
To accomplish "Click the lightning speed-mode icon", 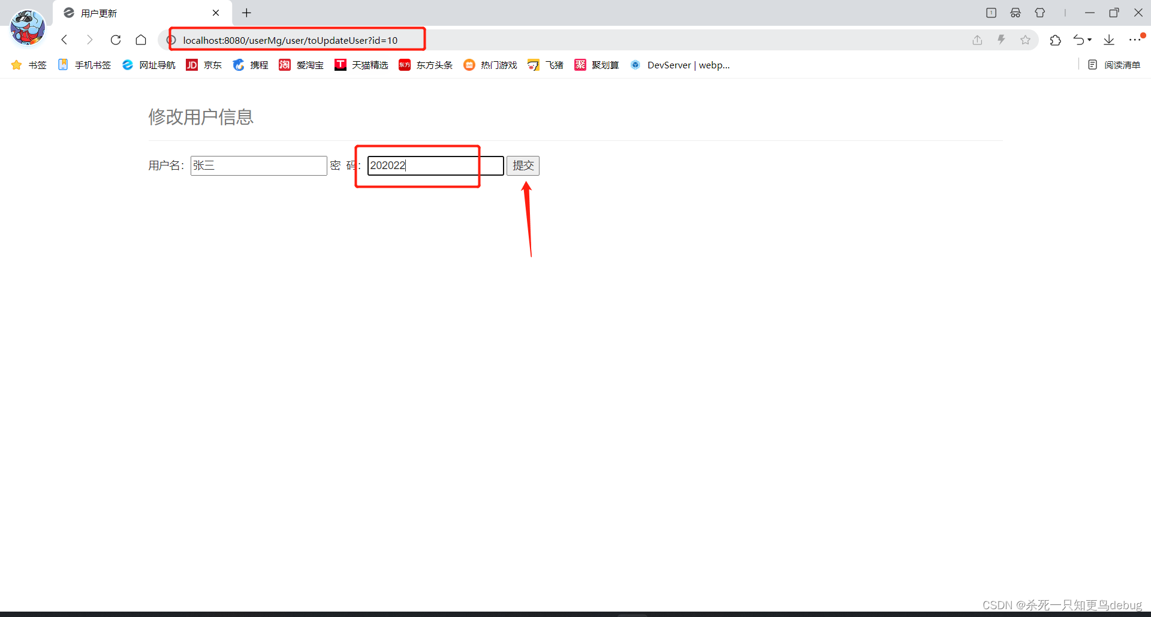I will (x=1001, y=40).
